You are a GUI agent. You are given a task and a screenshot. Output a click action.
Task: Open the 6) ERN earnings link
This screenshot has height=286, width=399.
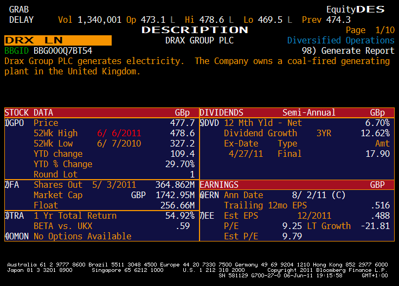pos(209,195)
